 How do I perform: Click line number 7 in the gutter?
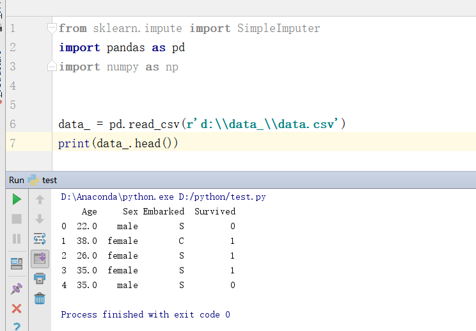point(13,143)
